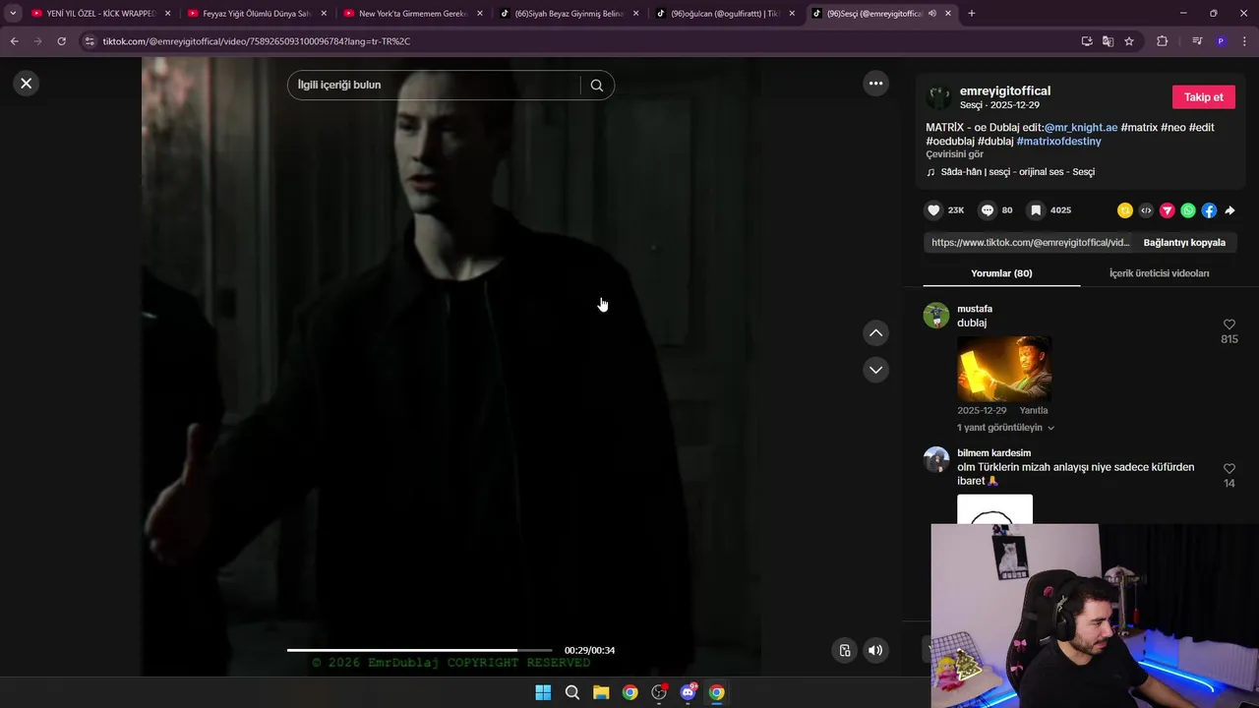1259x708 pixels.
Task: Click Çevirisini gör translation link
Action: click(954, 154)
